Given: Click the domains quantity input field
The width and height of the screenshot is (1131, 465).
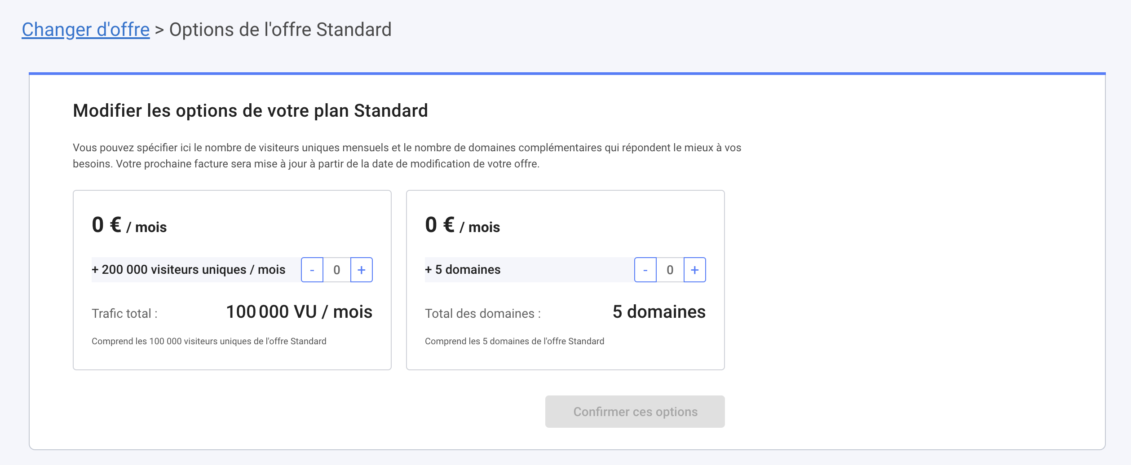Looking at the screenshot, I should (x=671, y=270).
